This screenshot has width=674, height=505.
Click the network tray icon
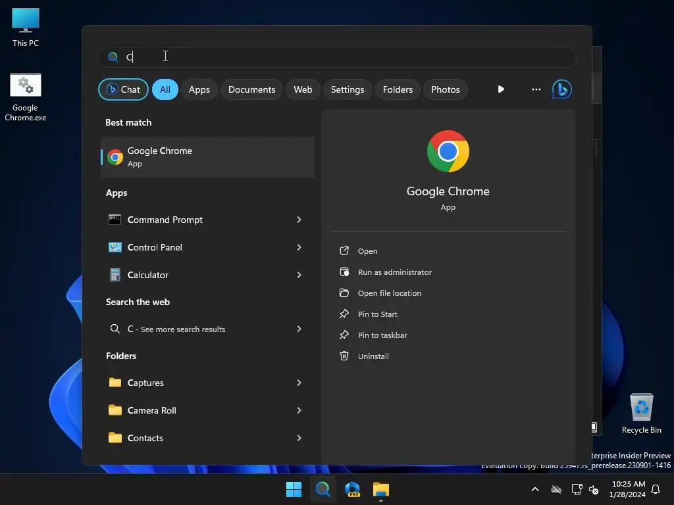pos(577,489)
